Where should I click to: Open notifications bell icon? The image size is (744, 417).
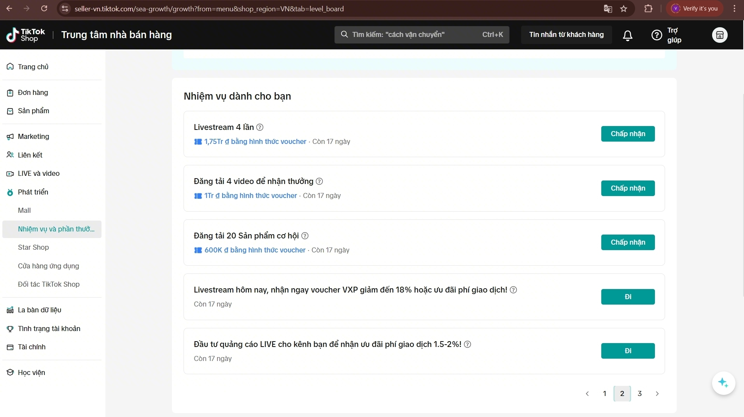(627, 35)
